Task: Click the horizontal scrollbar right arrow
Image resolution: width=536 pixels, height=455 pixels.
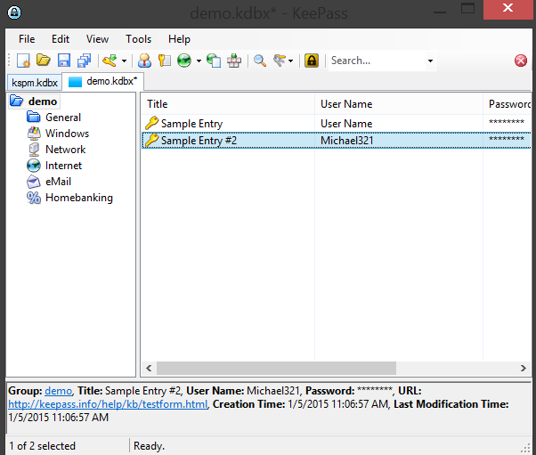Action: point(524,368)
